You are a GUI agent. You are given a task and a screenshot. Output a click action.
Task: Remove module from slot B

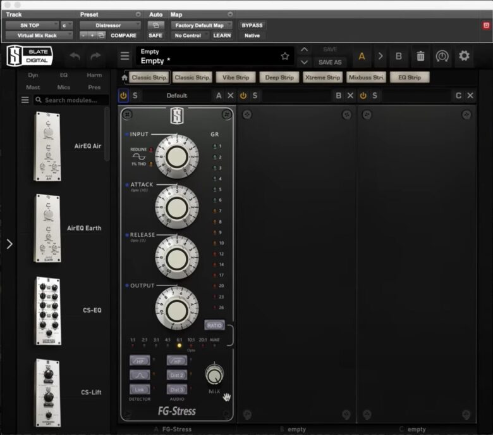coord(350,96)
